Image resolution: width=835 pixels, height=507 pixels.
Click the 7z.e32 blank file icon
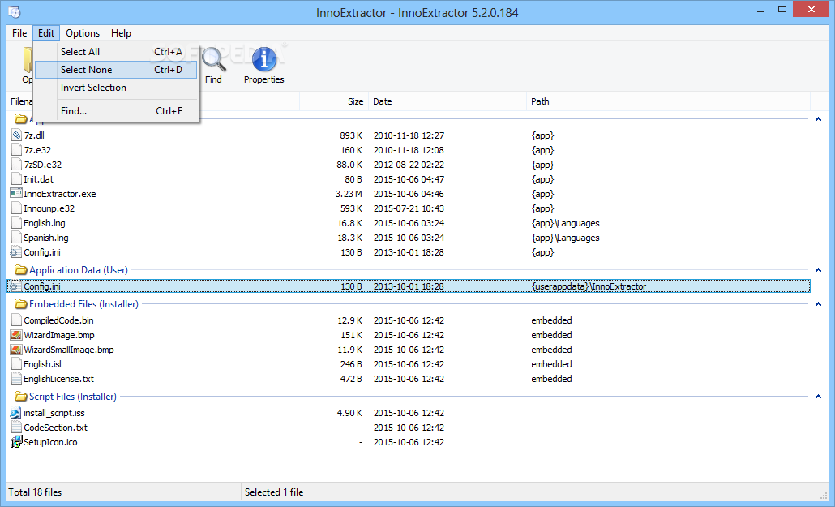(x=16, y=150)
